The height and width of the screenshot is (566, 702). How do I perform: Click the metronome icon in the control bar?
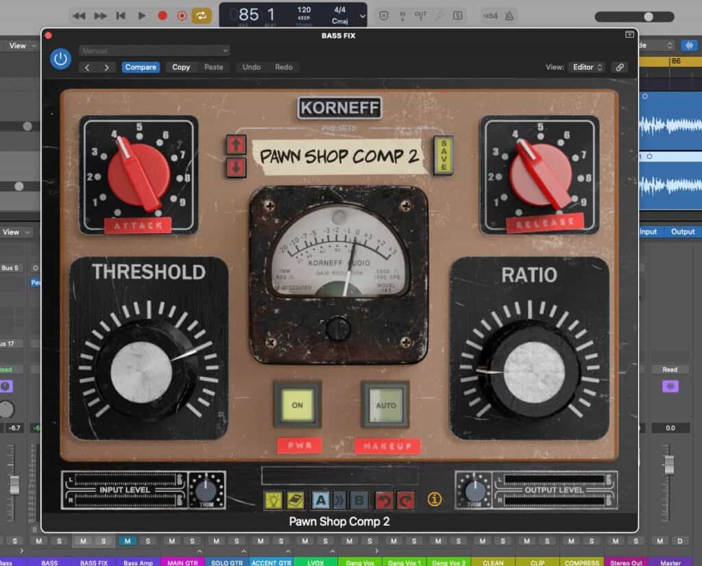point(509,16)
